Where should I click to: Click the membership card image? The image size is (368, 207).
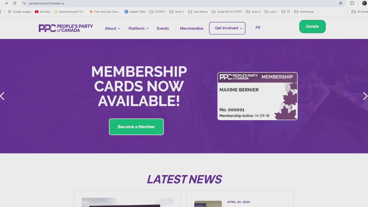257,96
